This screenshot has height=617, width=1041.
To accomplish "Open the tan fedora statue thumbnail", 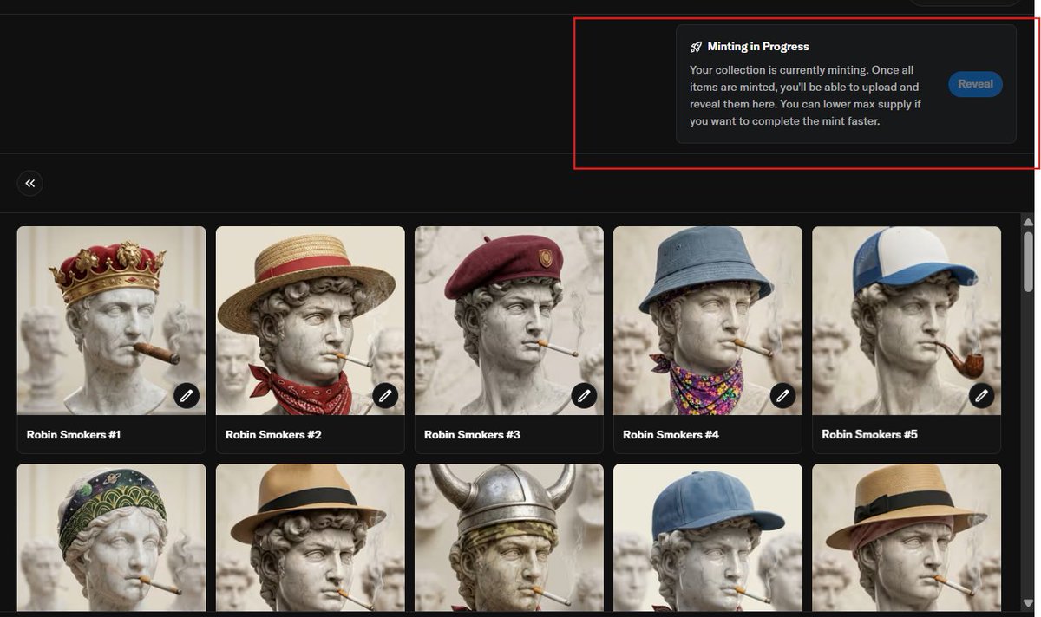I will pos(310,537).
